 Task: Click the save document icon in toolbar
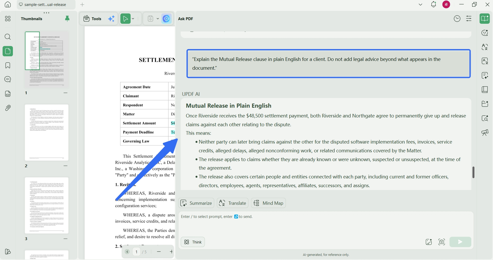[x=150, y=19]
